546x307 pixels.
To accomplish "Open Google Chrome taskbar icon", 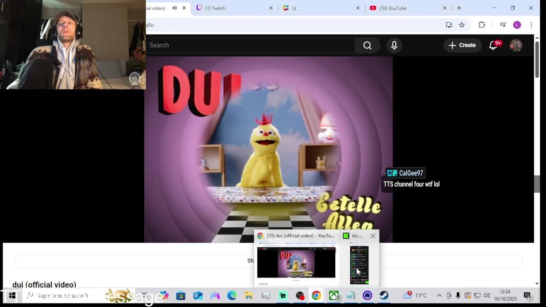I will click(x=316, y=295).
